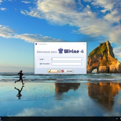Click the Connexion window title text
Image resolution: width=121 pixels, height=121 pixels.
(42, 44)
